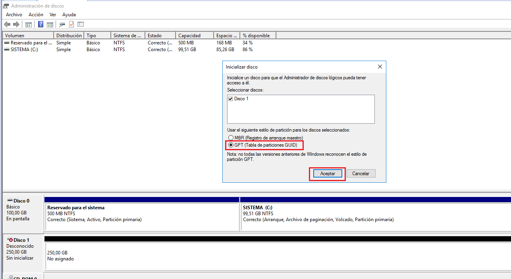Viewport: 511px width, 279px height.
Task: Select the GPT partition style radio button
Action: pos(231,145)
